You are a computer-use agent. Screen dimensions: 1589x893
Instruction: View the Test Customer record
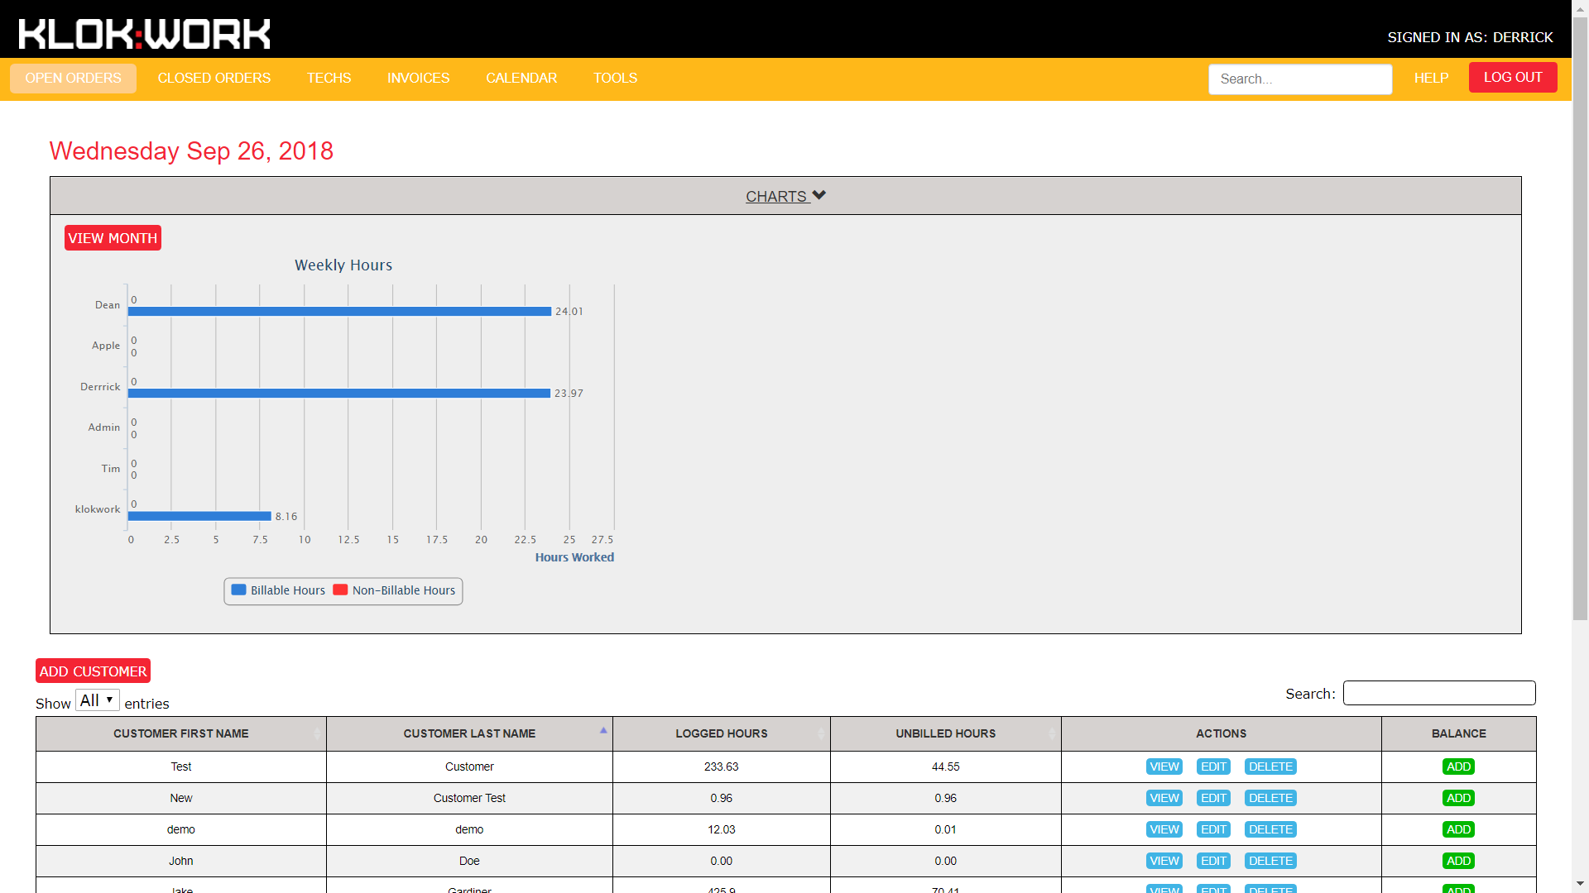1164,766
